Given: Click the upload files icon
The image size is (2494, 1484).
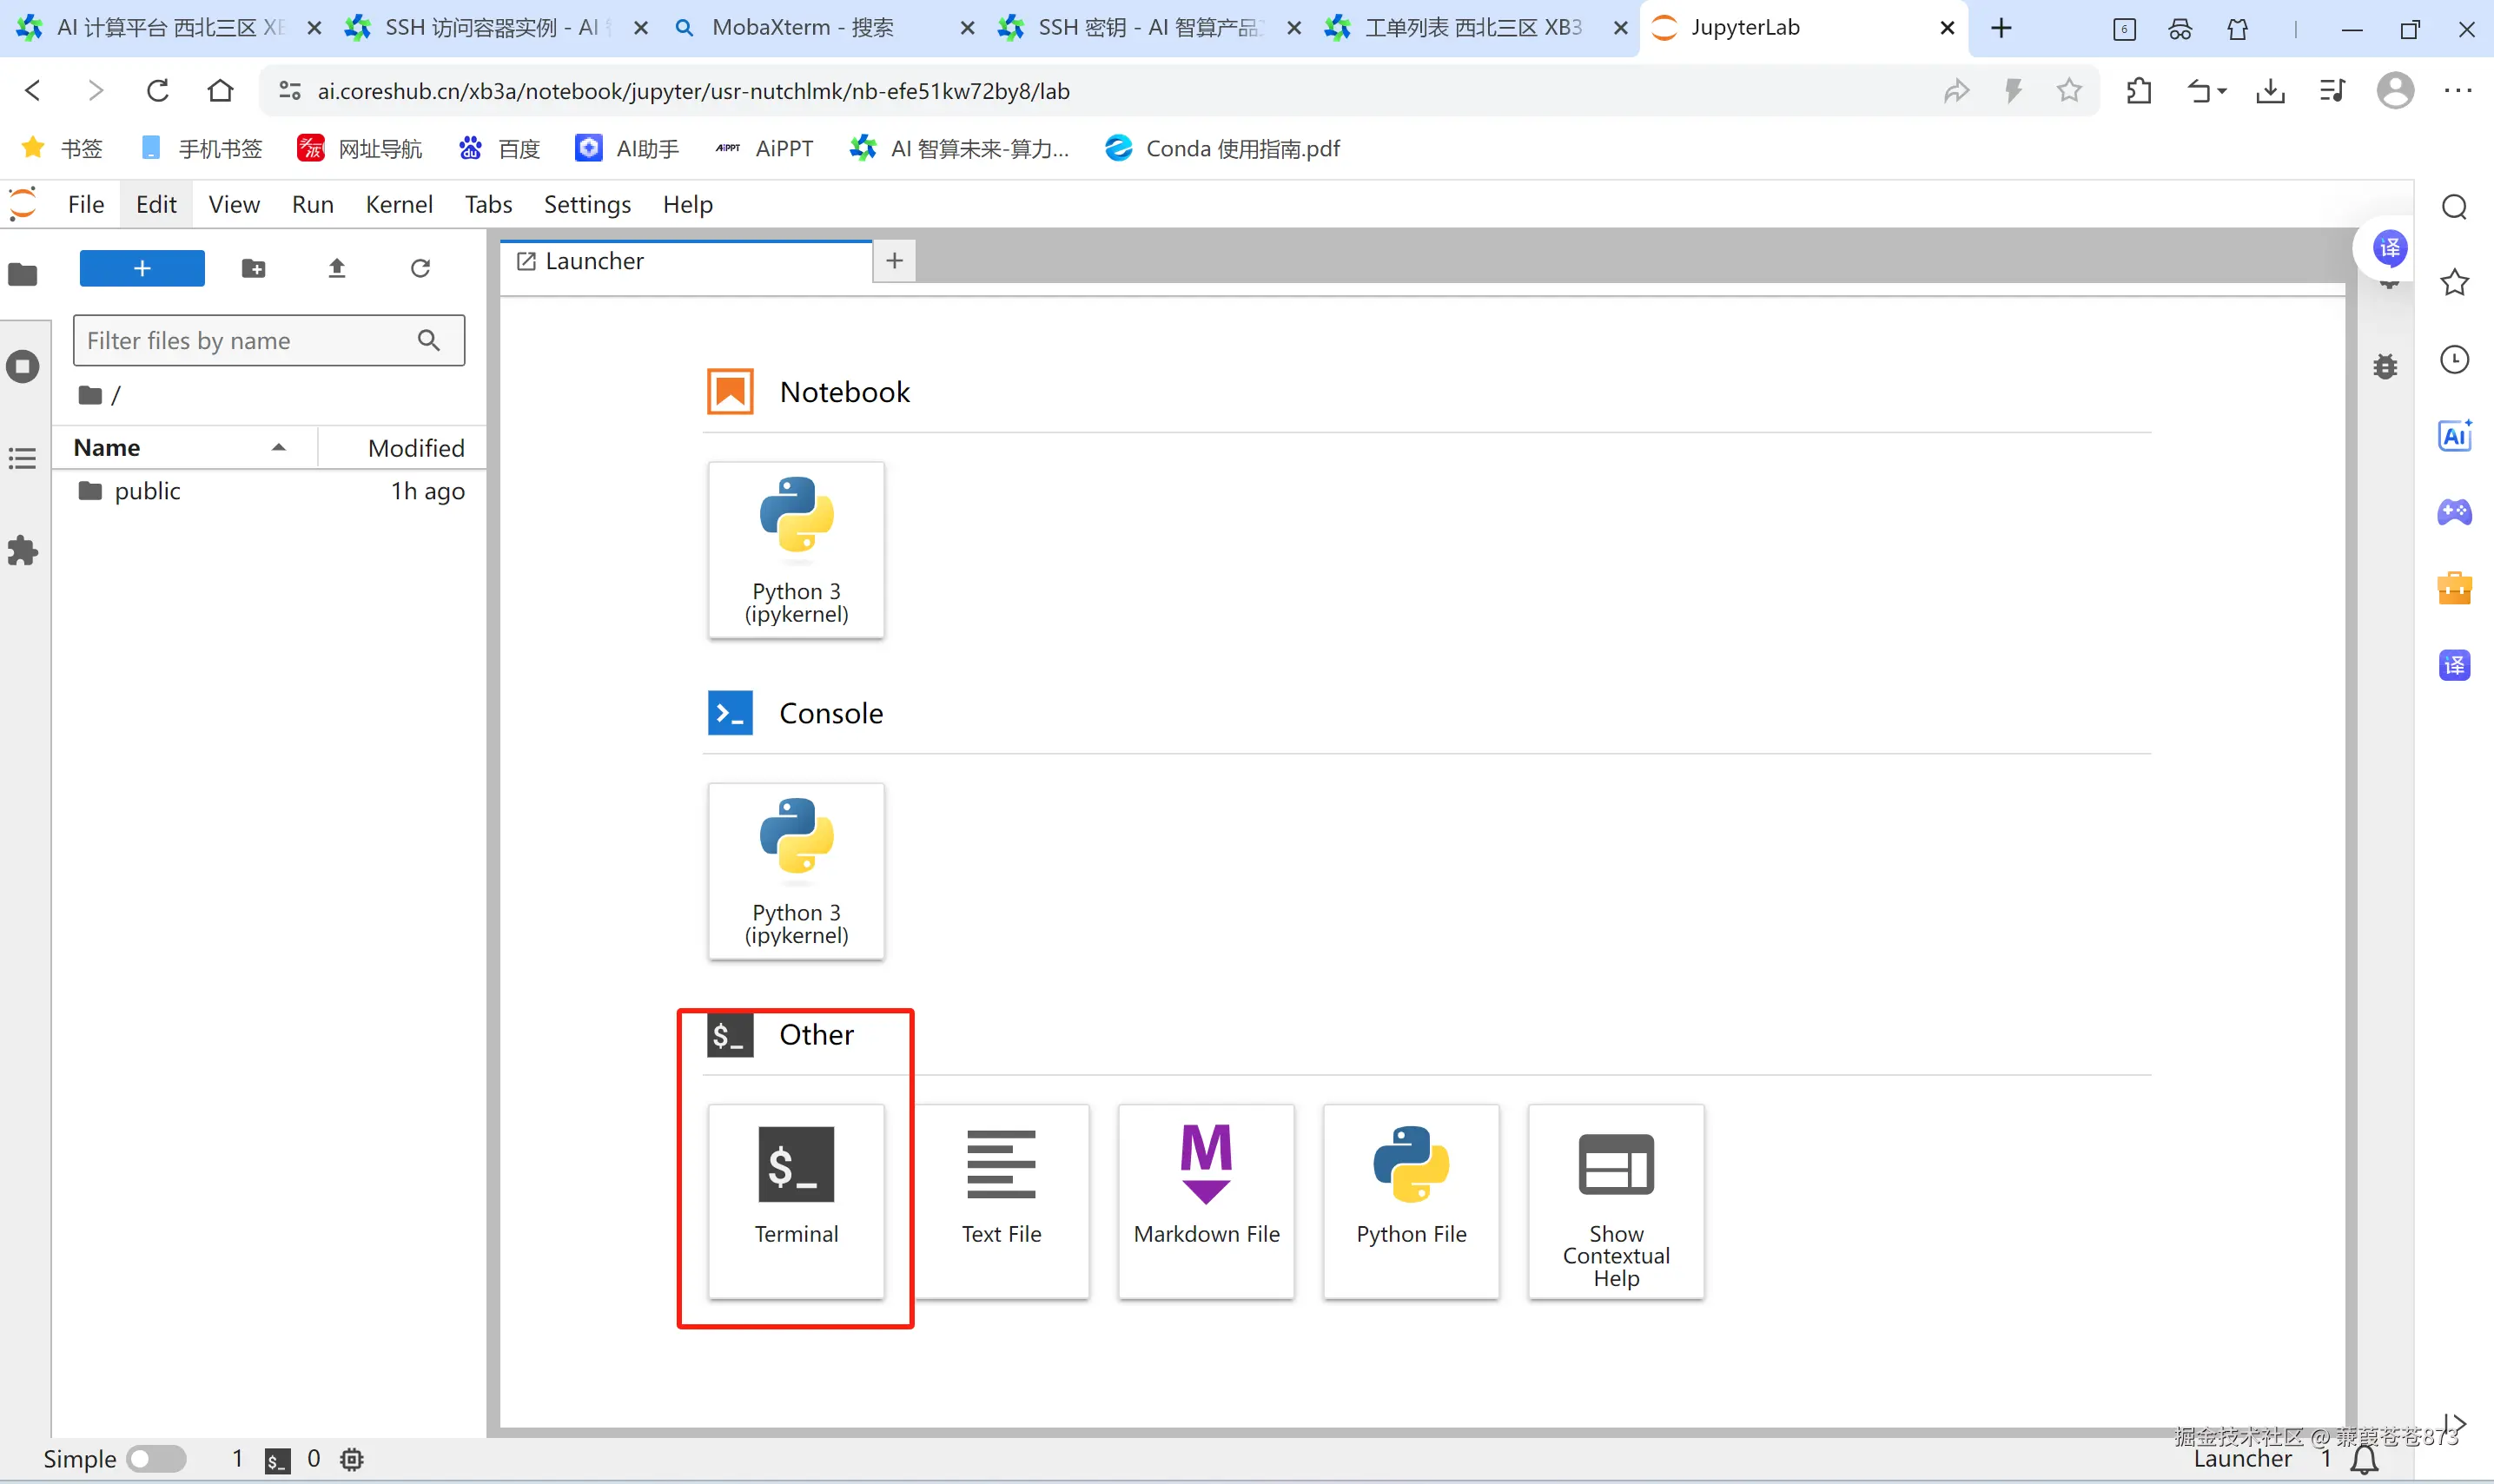Looking at the screenshot, I should [x=337, y=268].
